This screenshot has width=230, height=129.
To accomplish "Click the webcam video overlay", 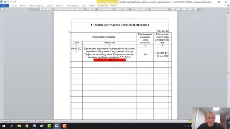I will point(211,118).
